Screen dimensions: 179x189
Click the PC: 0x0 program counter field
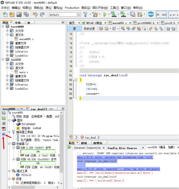(161, 15)
